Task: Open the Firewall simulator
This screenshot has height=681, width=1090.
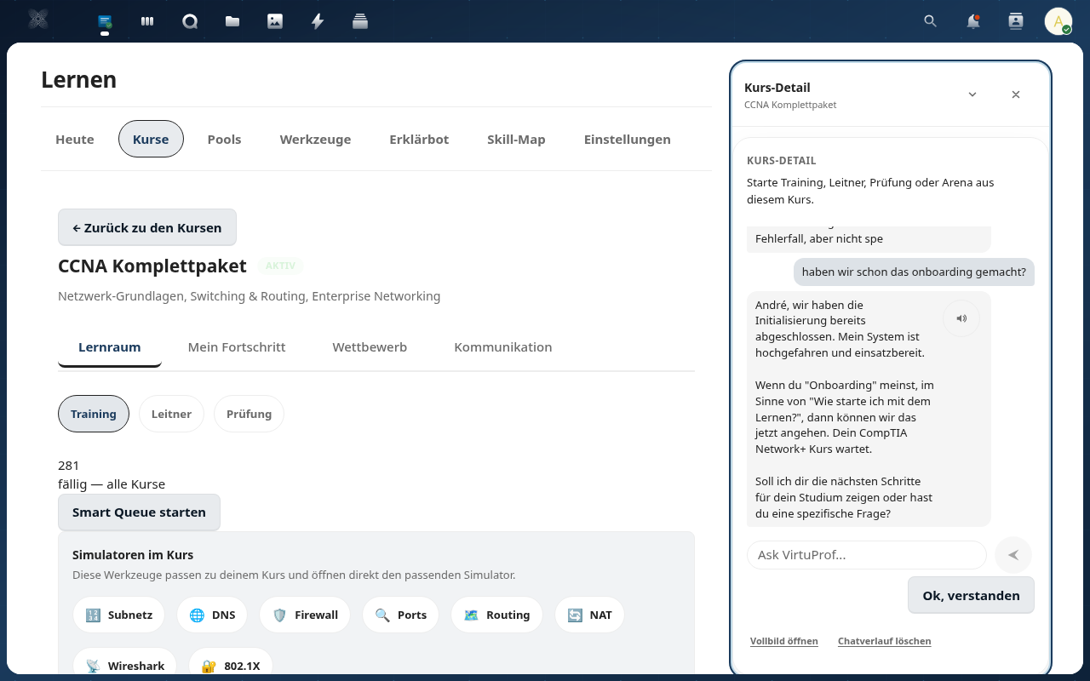Action: click(x=305, y=615)
